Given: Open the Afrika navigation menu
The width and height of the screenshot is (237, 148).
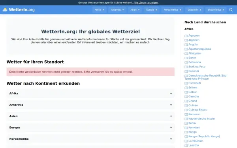Looking at the screenshot, I should tap(99, 9).
